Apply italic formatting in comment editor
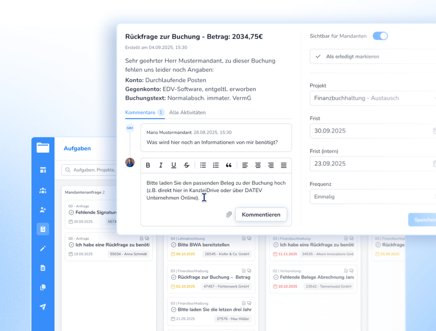Viewport: 436px width, 331px height. click(x=161, y=165)
